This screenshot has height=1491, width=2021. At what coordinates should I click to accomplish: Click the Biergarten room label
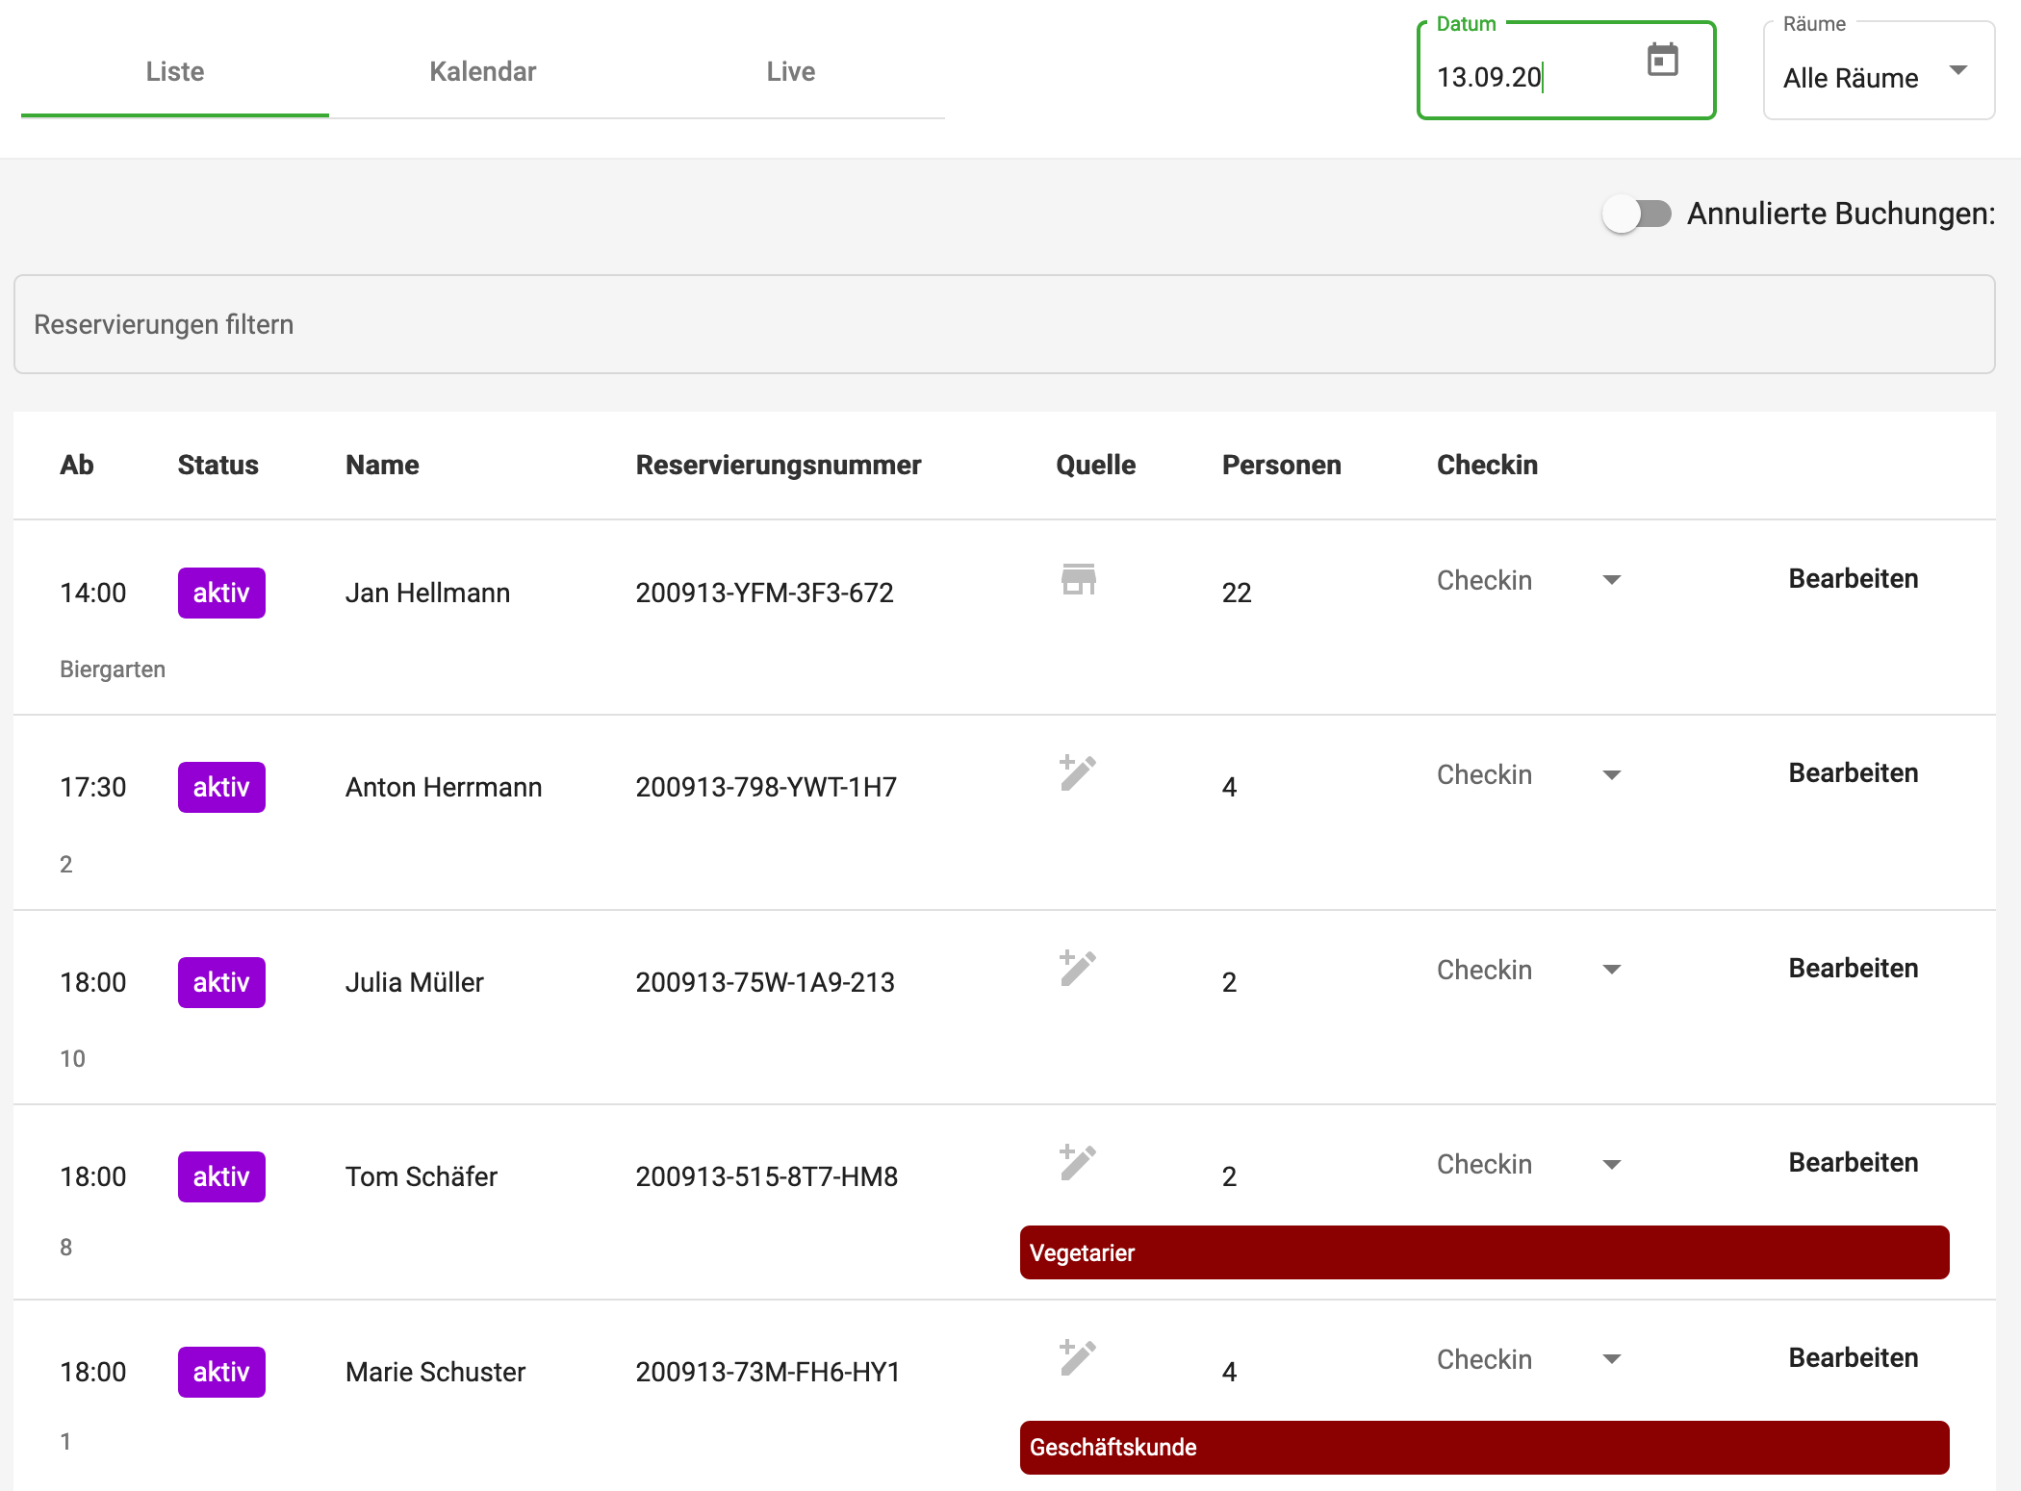point(113,670)
